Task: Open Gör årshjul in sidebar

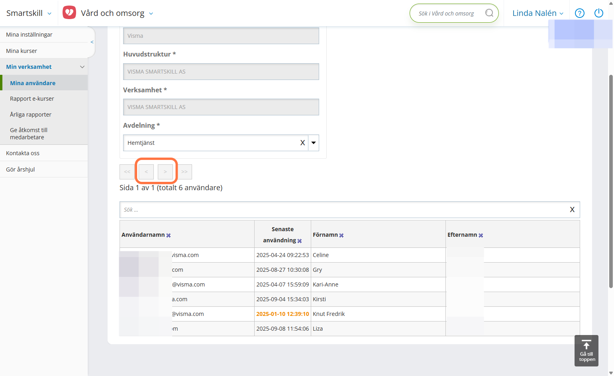Action: [x=44, y=169]
